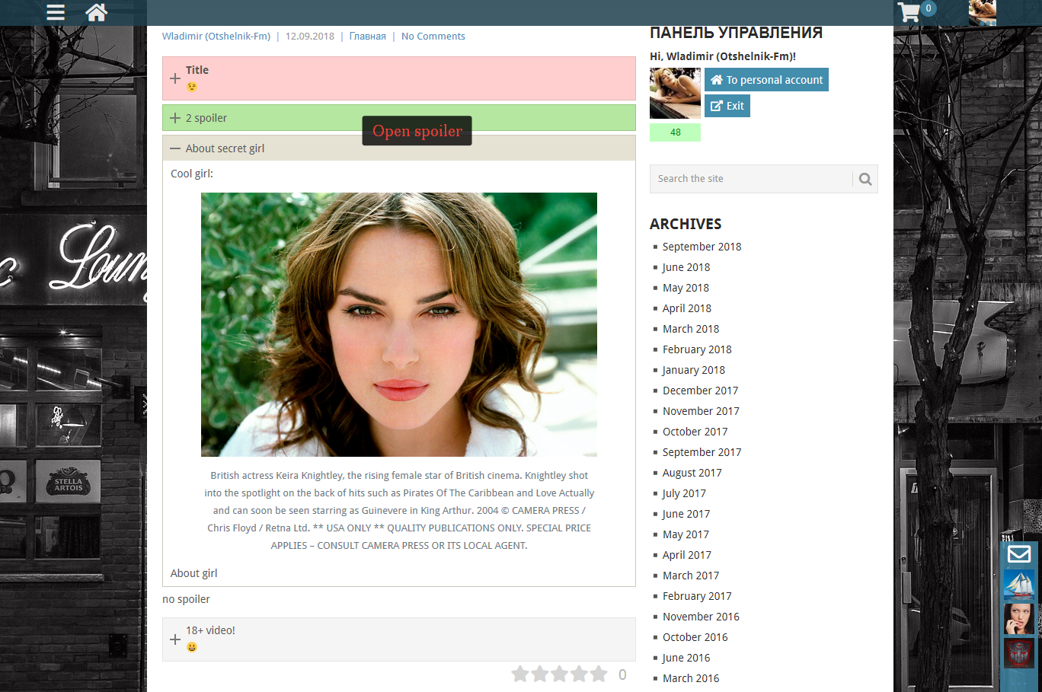
Task: Open the shopping cart icon
Action: [x=909, y=12]
